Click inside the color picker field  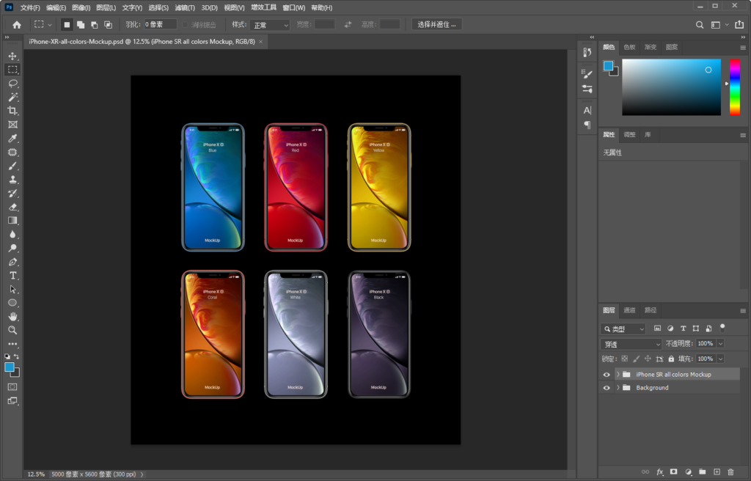coord(672,87)
